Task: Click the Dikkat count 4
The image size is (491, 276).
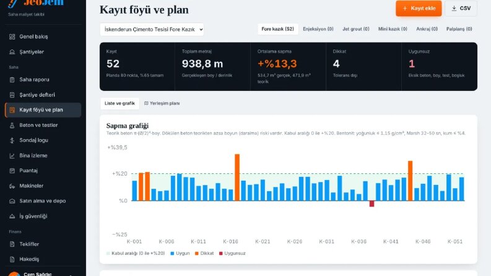Action: [336, 64]
